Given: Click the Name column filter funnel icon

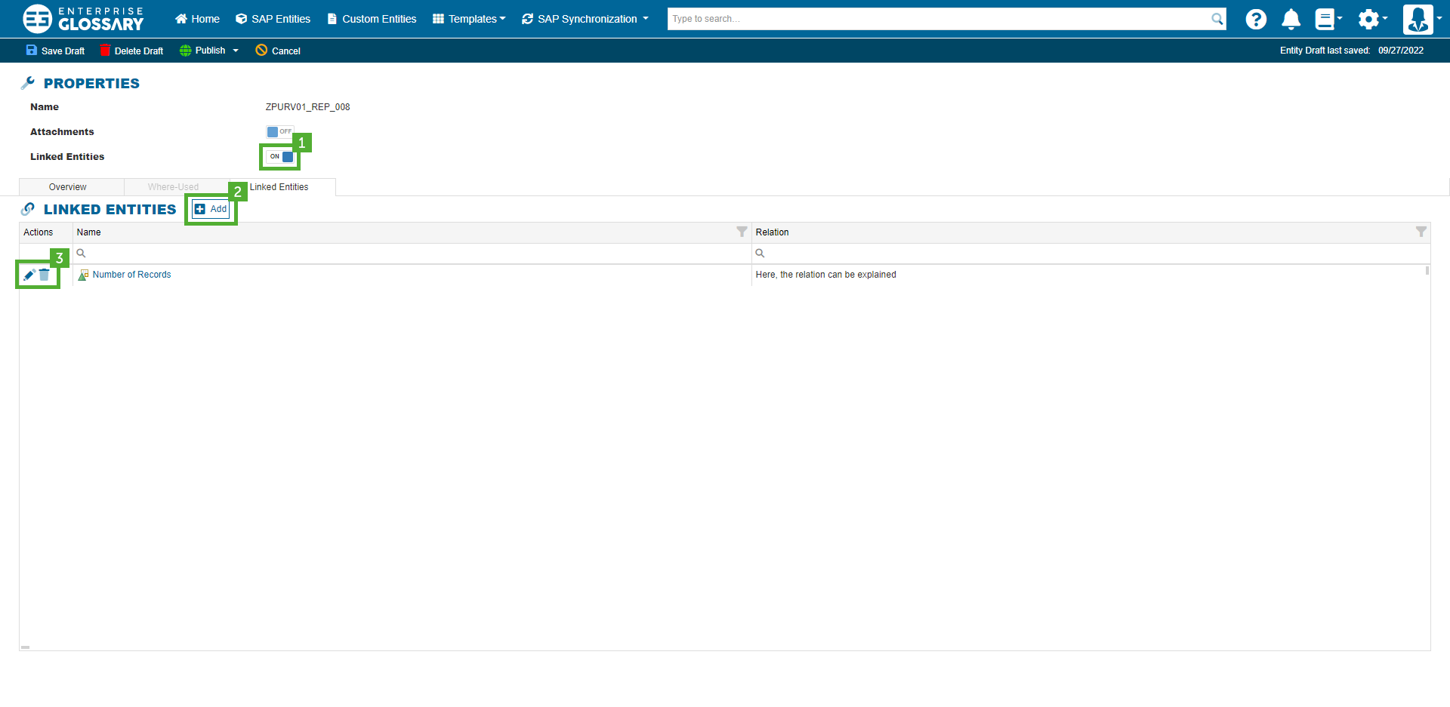Looking at the screenshot, I should pyautogui.click(x=742, y=232).
